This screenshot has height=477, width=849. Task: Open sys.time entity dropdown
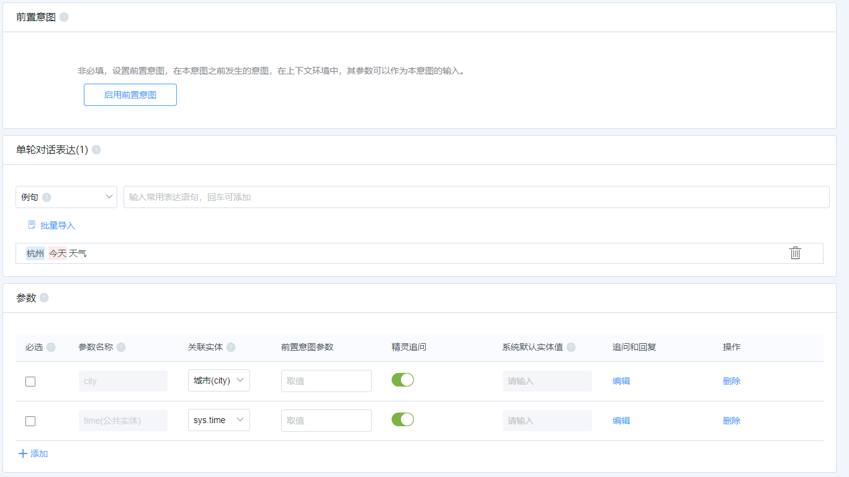219,420
